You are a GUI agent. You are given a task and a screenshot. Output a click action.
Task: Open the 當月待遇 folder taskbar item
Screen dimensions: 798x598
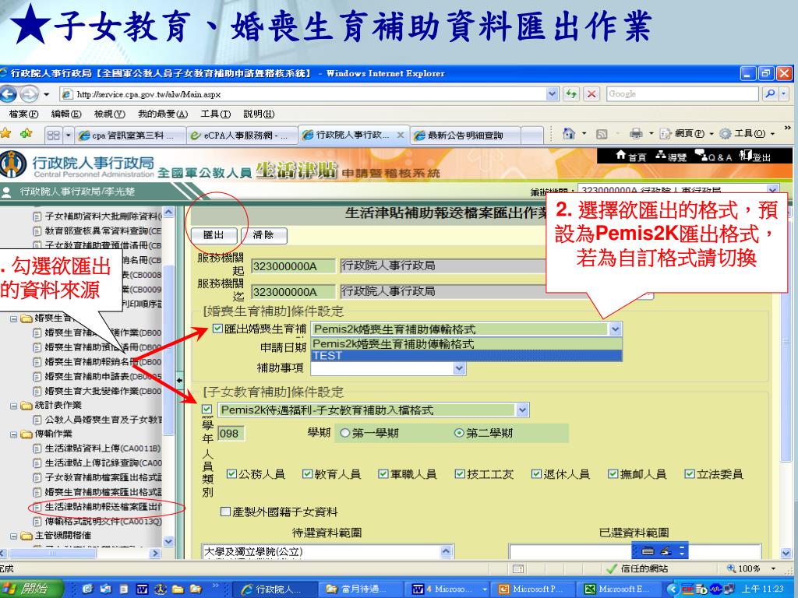pos(361,589)
